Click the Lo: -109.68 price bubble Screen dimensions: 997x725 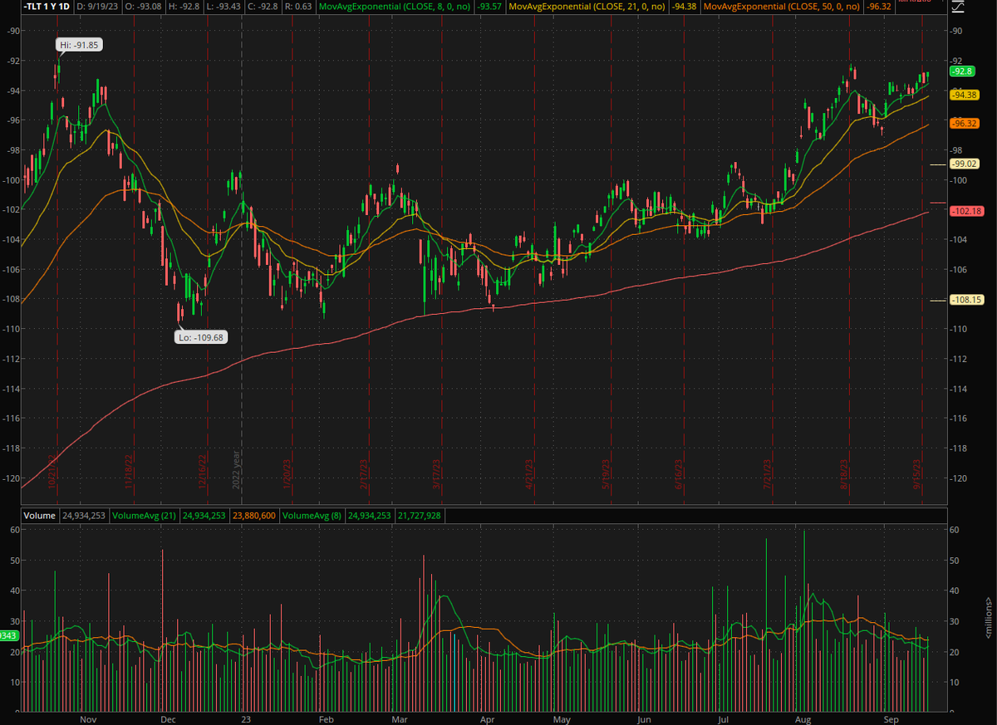202,337
